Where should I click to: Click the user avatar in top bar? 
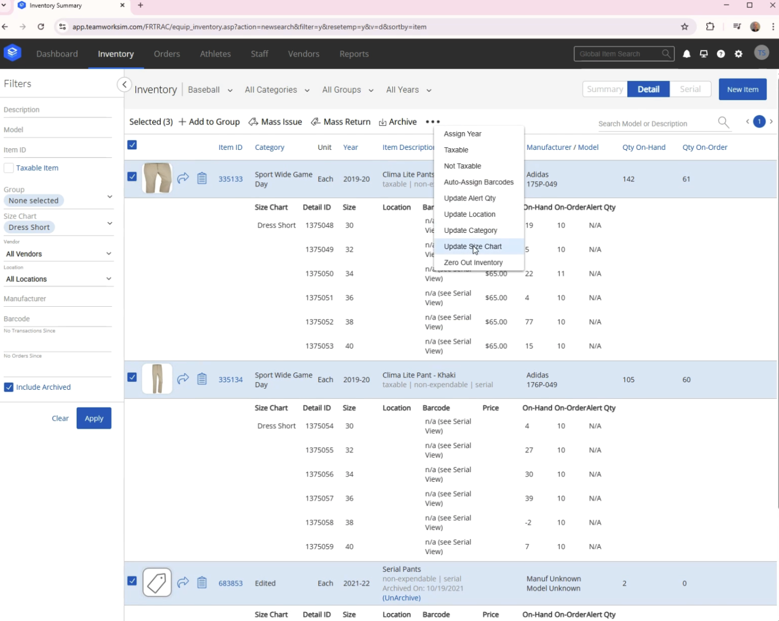coord(761,53)
